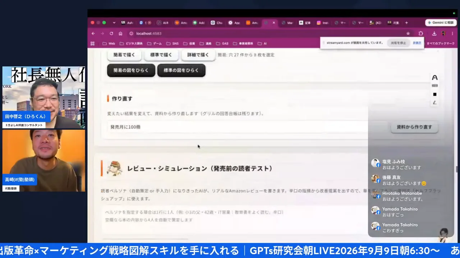Open the browser home page icon
This screenshot has width=460, height=258.
click(120, 33)
